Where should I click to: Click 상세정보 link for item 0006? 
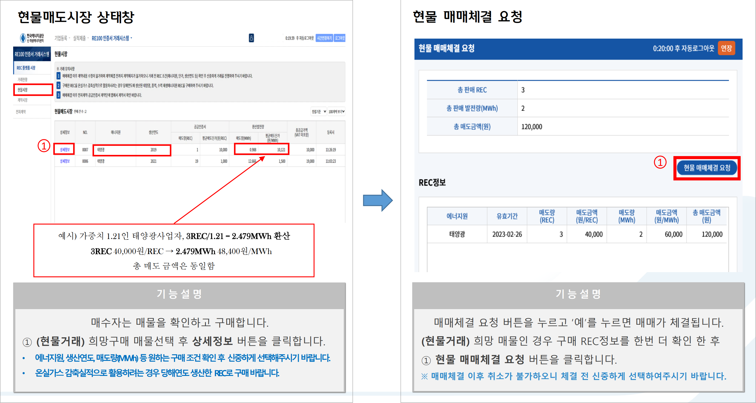(x=65, y=161)
